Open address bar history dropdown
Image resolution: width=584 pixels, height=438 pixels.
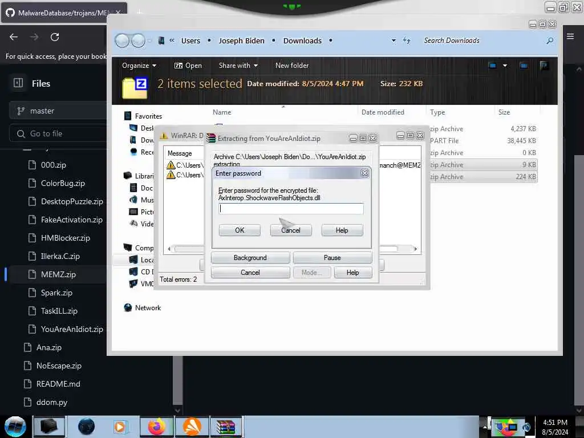pos(394,40)
